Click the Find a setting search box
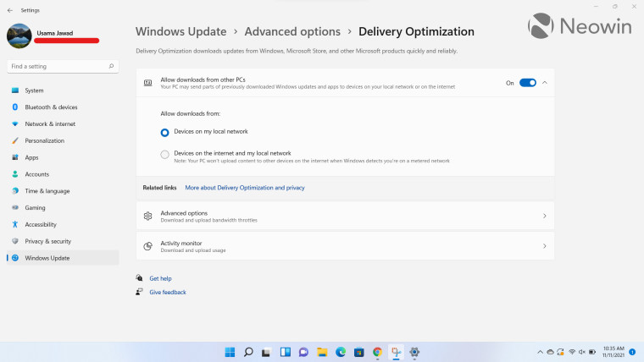Image resolution: width=644 pixels, height=362 pixels. click(x=63, y=67)
